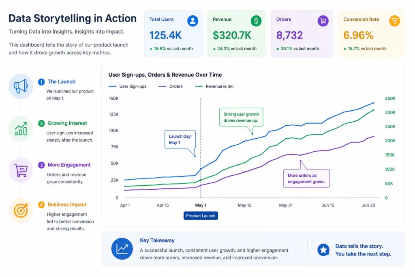Open The Launch story step heading
Screen dimensions: 415x277
pyautogui.click(x=62, y=82)
